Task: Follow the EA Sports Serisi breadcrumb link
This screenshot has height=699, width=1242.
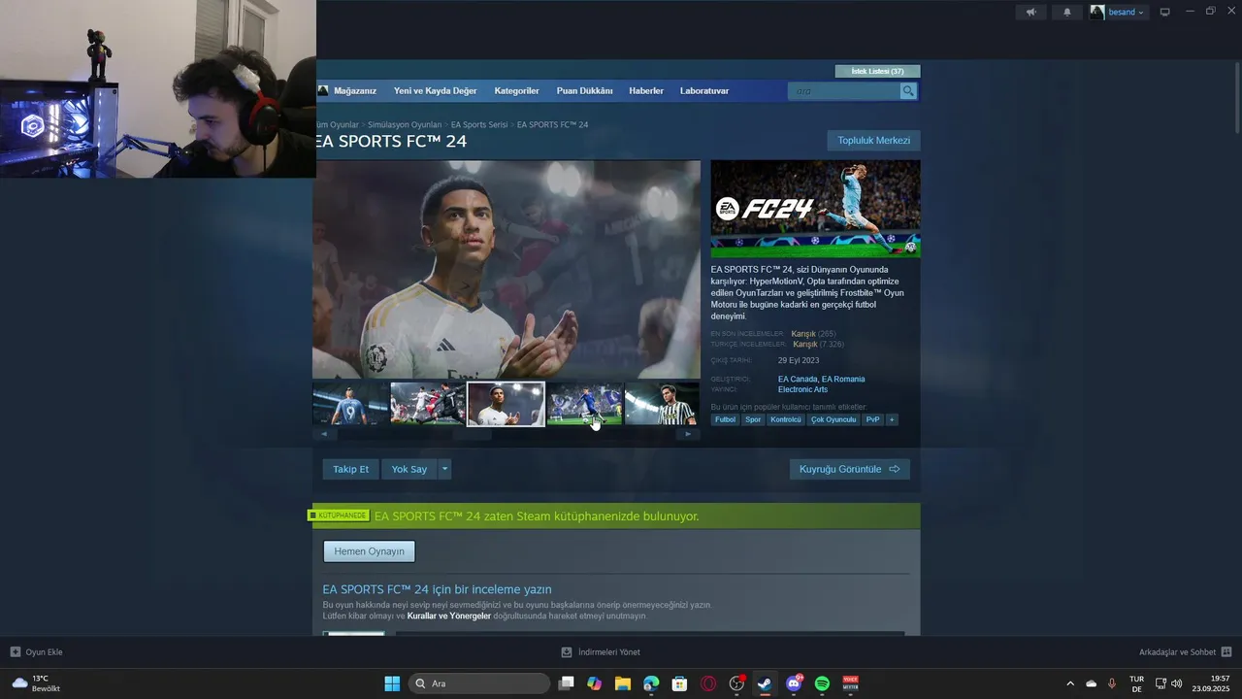Action: 479,124
